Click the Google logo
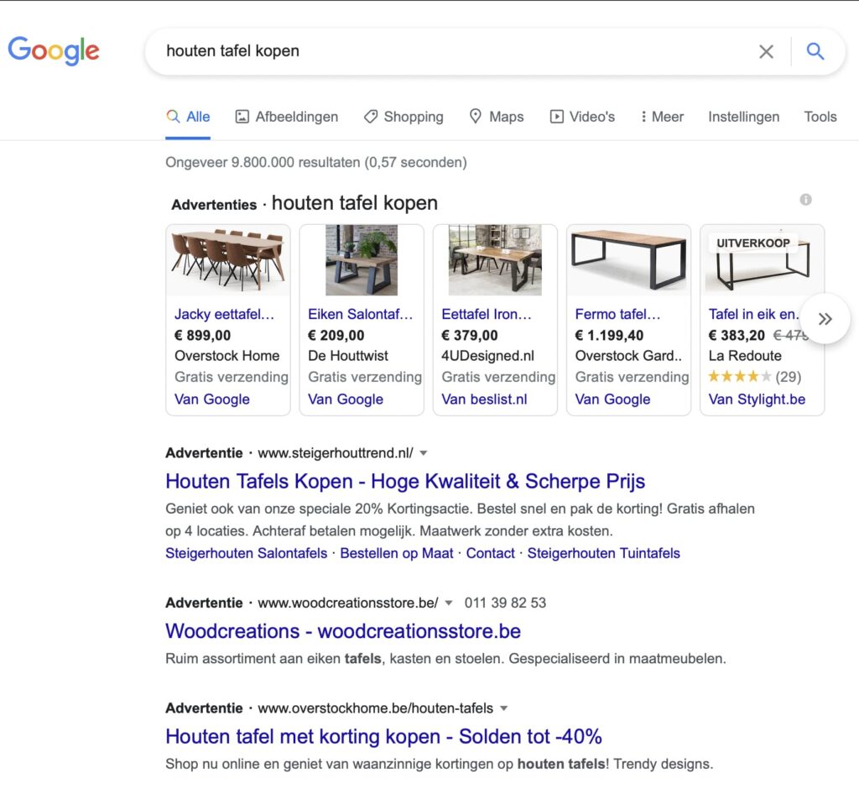This screenshot has height=794, width=859. point(54,50)
